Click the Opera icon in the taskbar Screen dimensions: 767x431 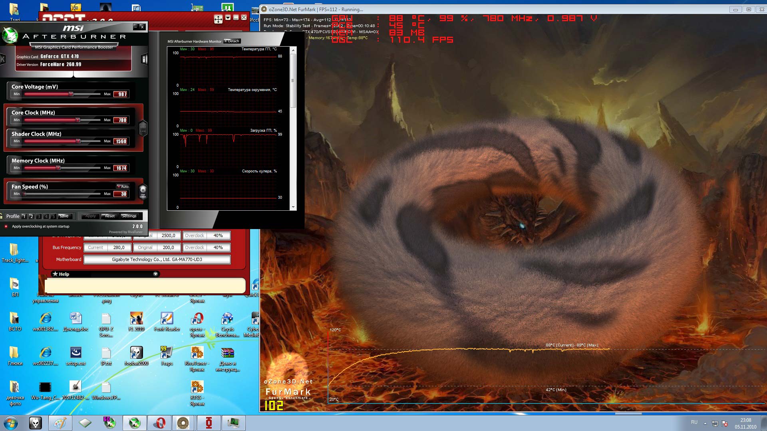click(160, 423)
